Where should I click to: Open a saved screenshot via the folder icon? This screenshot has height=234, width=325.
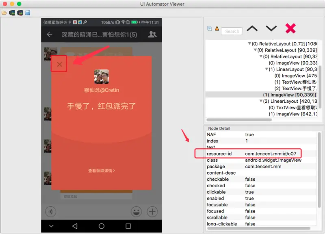(x=4, y=13)
